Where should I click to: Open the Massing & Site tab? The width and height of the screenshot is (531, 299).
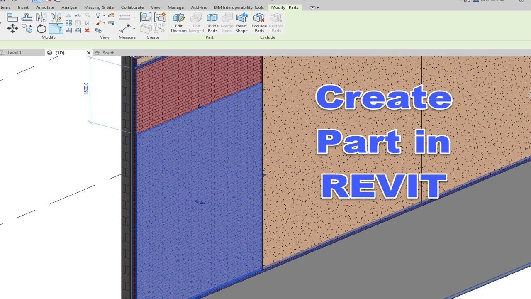[x=99, y=7]
